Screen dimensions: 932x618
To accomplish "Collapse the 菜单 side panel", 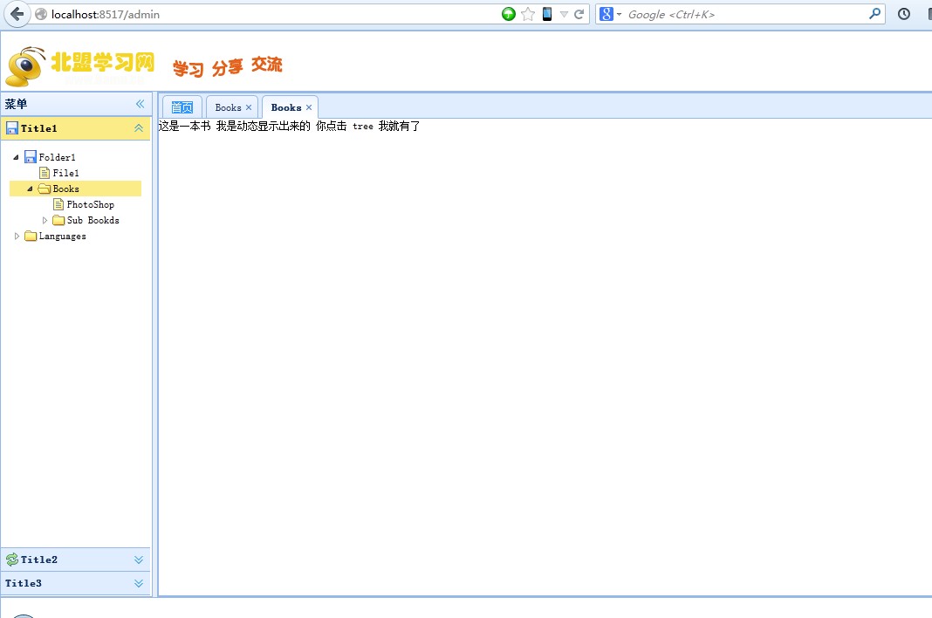I will point(140,104).
